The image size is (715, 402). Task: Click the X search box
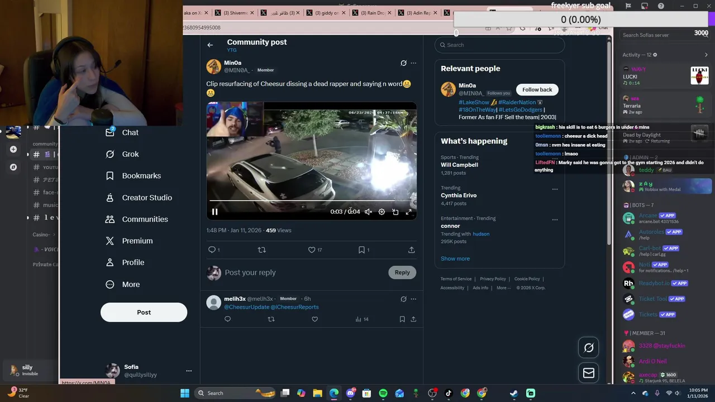coord(499,45)
